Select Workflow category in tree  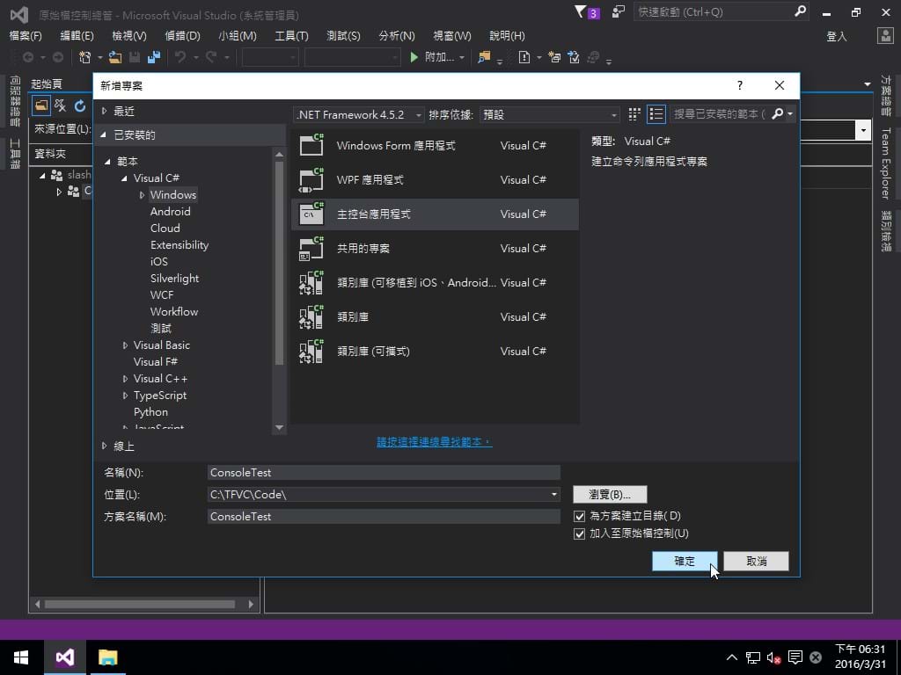point(174,312)
